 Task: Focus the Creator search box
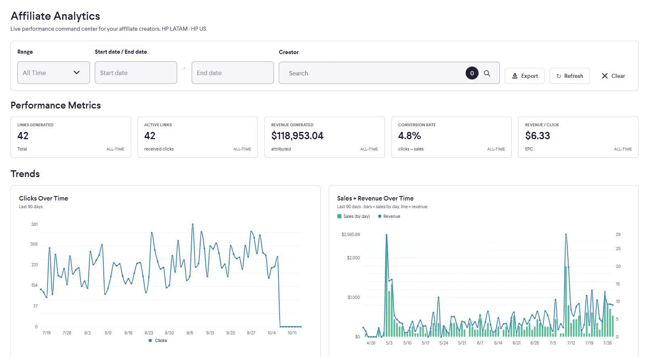pyautogui.click(x=389, y=73)
